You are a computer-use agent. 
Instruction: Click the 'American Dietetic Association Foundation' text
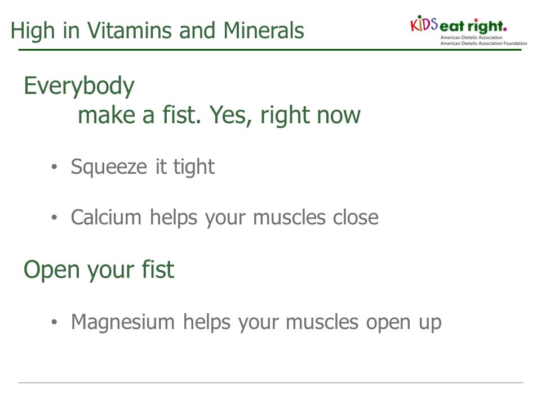pos(484,43)
